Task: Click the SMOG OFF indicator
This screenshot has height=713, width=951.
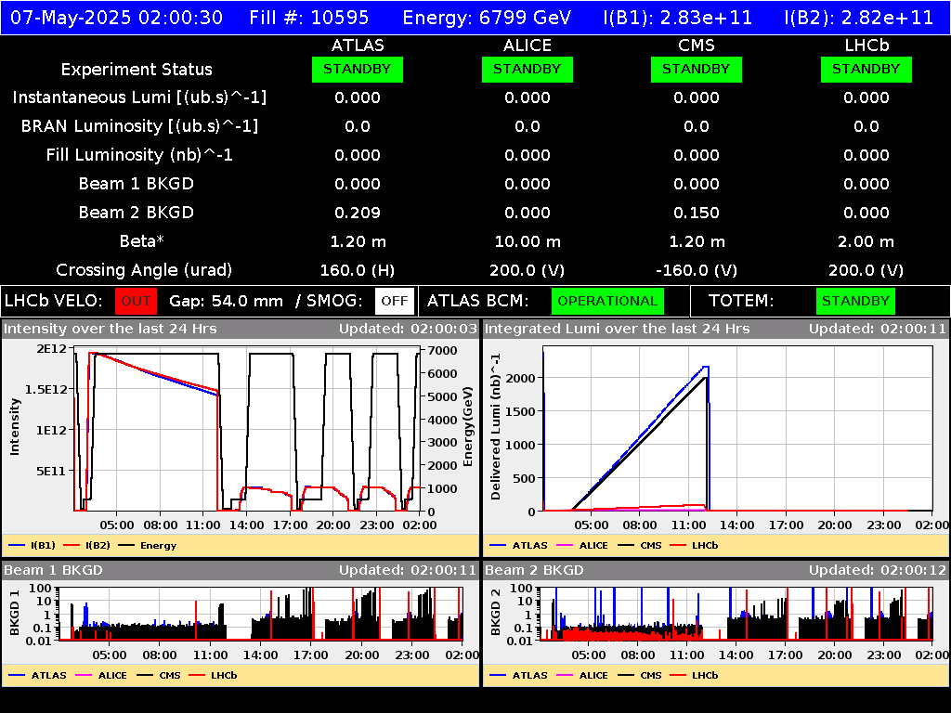Action: 395,301
